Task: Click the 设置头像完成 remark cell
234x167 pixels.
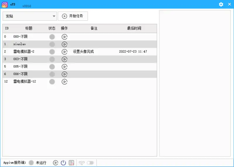Action: pyautogui.click(x=83, y=52)
